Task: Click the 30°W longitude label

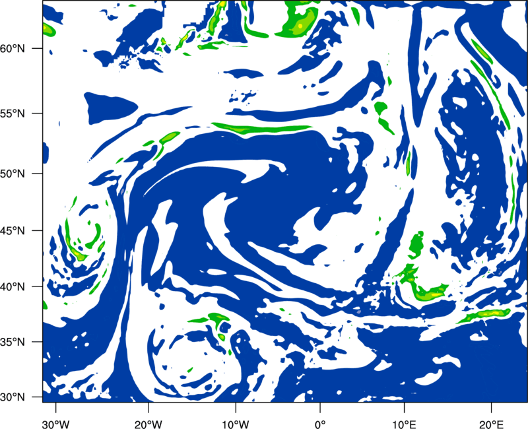Action: (55, 424)
